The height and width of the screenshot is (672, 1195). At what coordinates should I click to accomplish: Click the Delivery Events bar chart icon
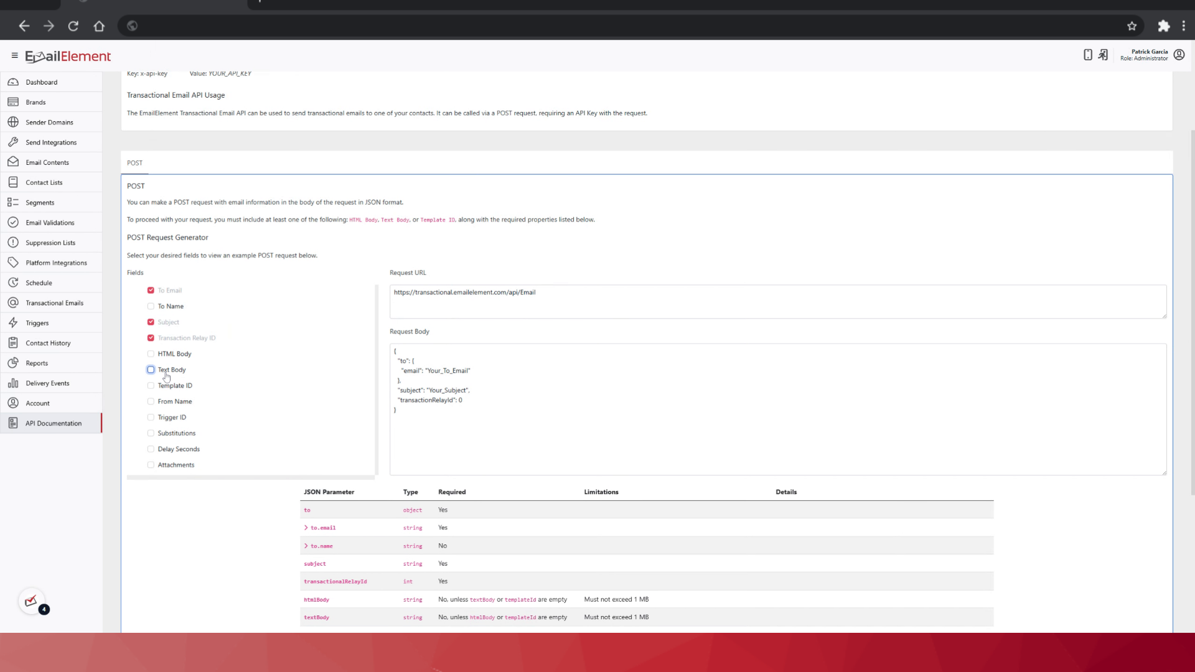point(13,383)
